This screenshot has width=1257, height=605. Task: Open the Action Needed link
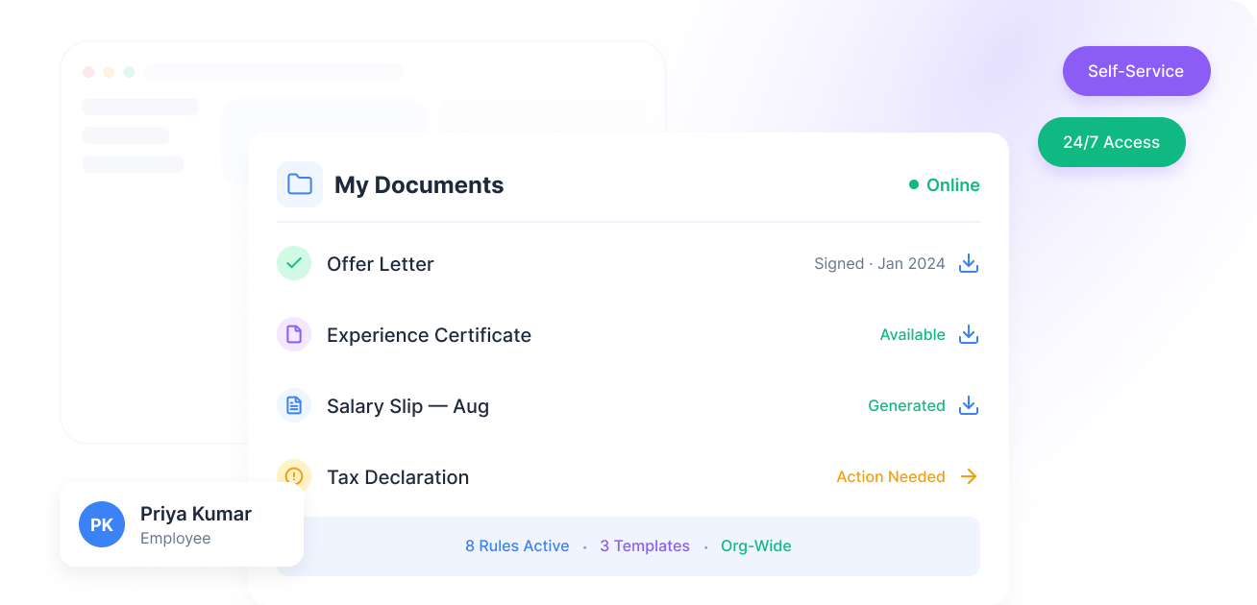[x=891, y=476]
